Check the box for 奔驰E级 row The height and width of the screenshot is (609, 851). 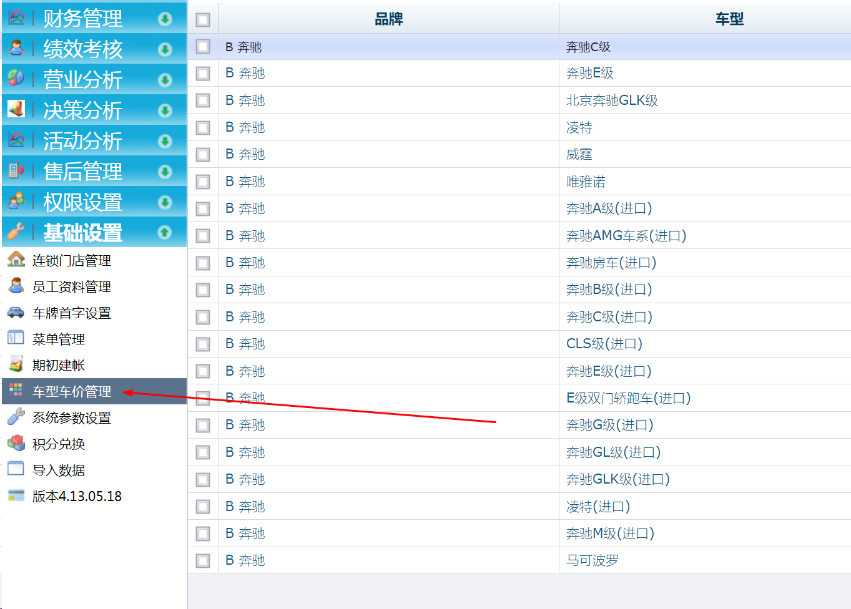[x=203, y=74]
